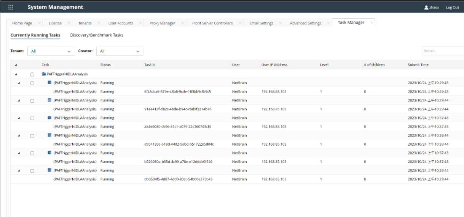
Task: Click the PAFTriggerNIDLAAnalysis folder icon
Action: click(x=44, y=74)
